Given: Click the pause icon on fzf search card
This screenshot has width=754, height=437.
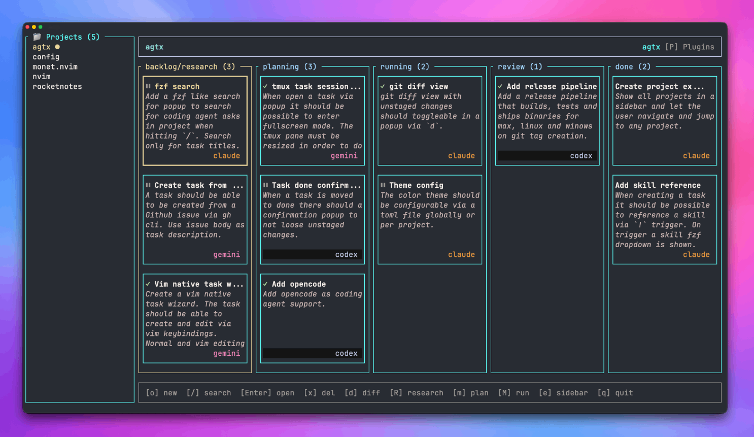Looking at the screenshot, I should (x=148, y=86).
